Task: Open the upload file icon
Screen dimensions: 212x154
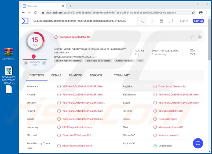Action: pos(152,21)
